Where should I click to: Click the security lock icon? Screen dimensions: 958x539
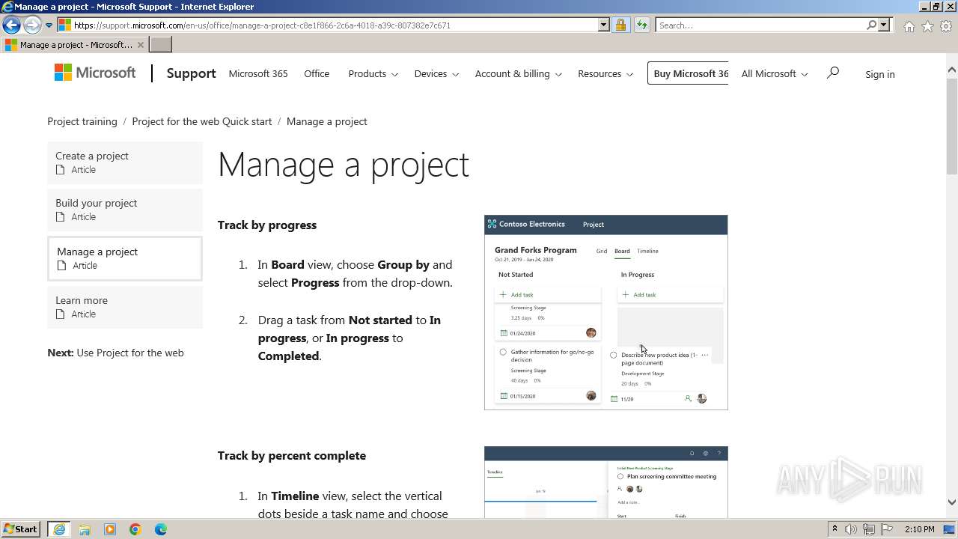[x=620, y=25]
